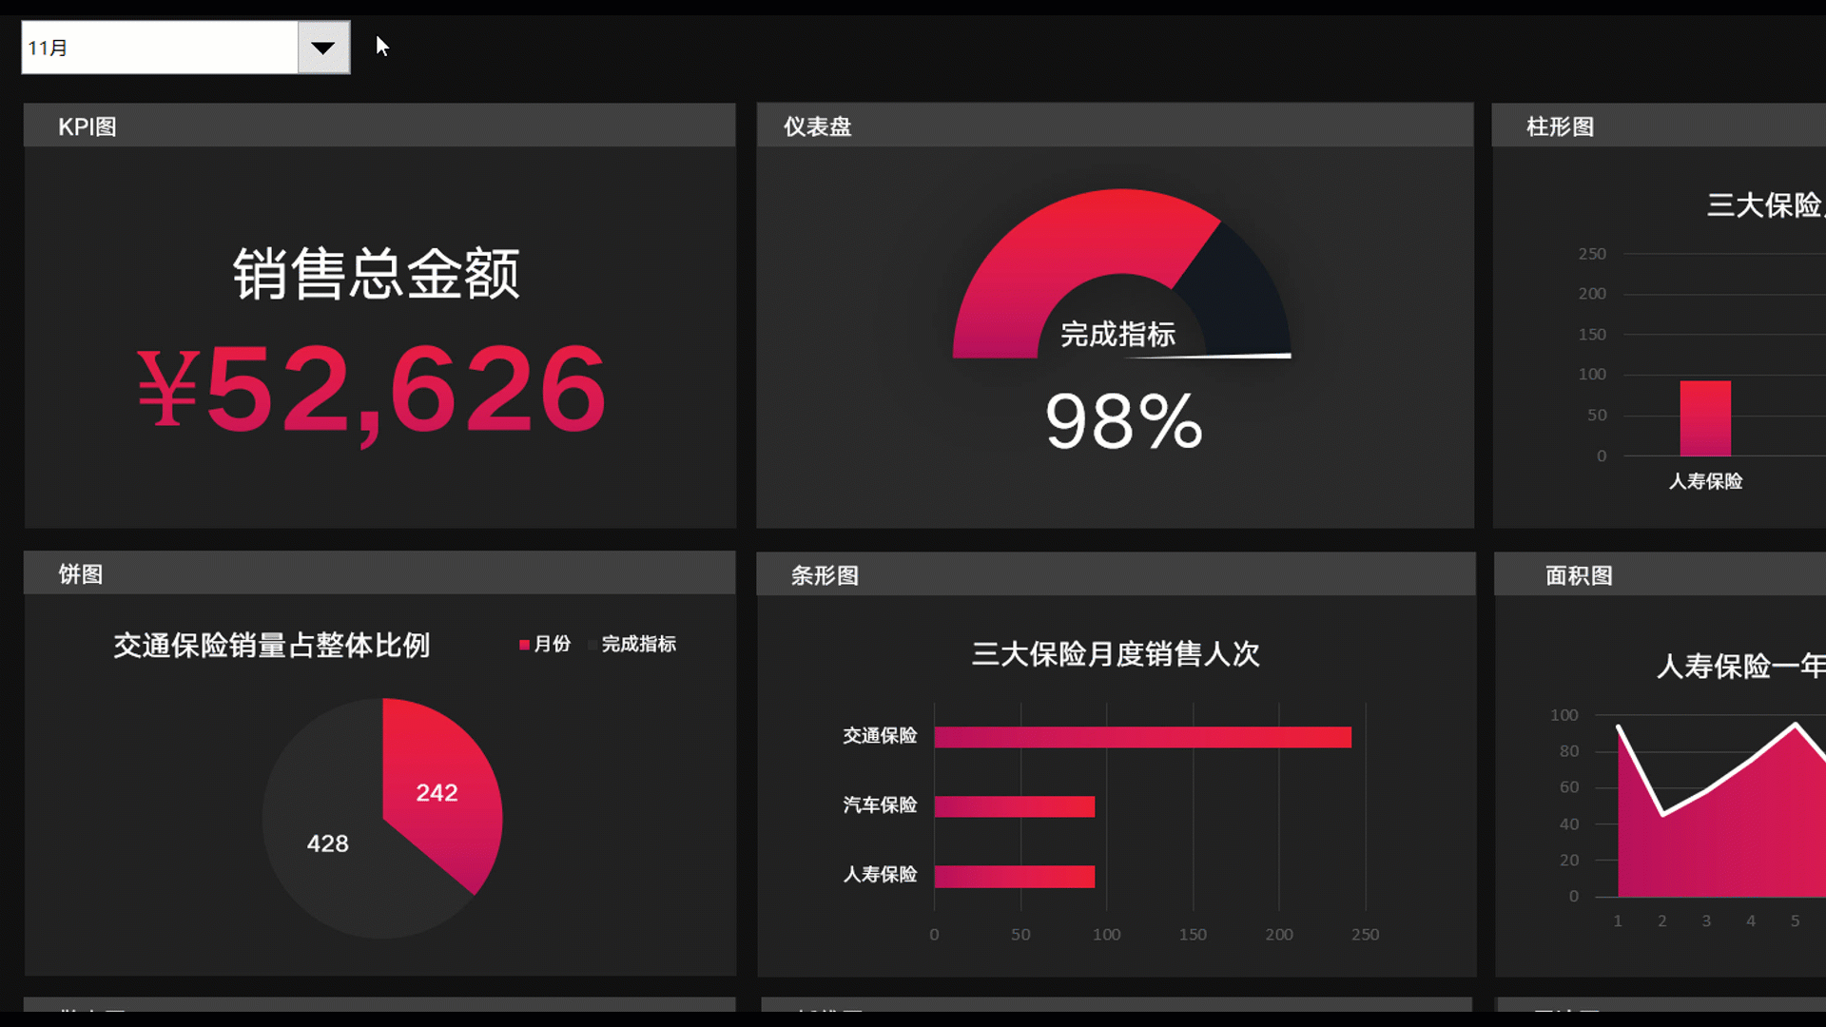This screenshot has width=1826, height=1027.
Task: Open the 11月 month dropdown
Action: click(x=322, y=48)
